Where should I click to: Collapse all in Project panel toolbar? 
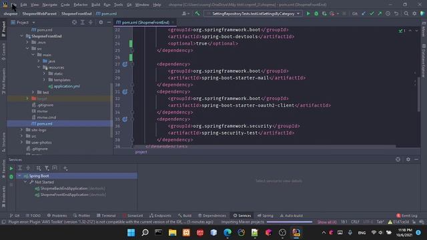coord(91,22)
